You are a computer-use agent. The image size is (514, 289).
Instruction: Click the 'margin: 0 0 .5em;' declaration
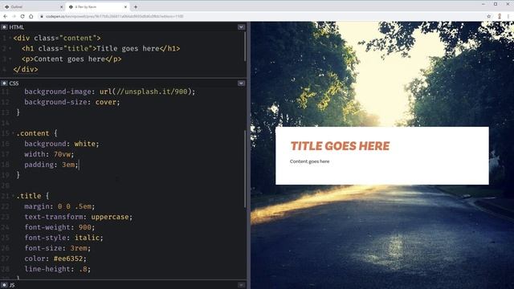59,206
